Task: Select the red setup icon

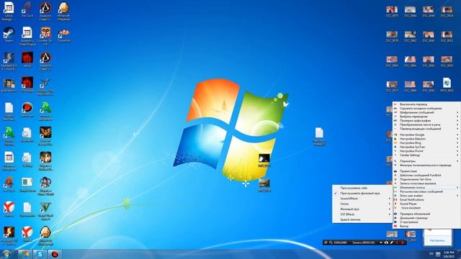Action: (x=27, y=60)
